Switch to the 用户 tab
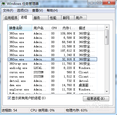This screenshot has height=115, width=117. 81,18
